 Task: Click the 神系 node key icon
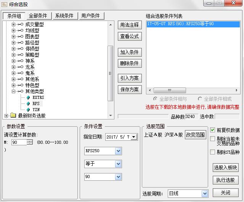[20, 61]
